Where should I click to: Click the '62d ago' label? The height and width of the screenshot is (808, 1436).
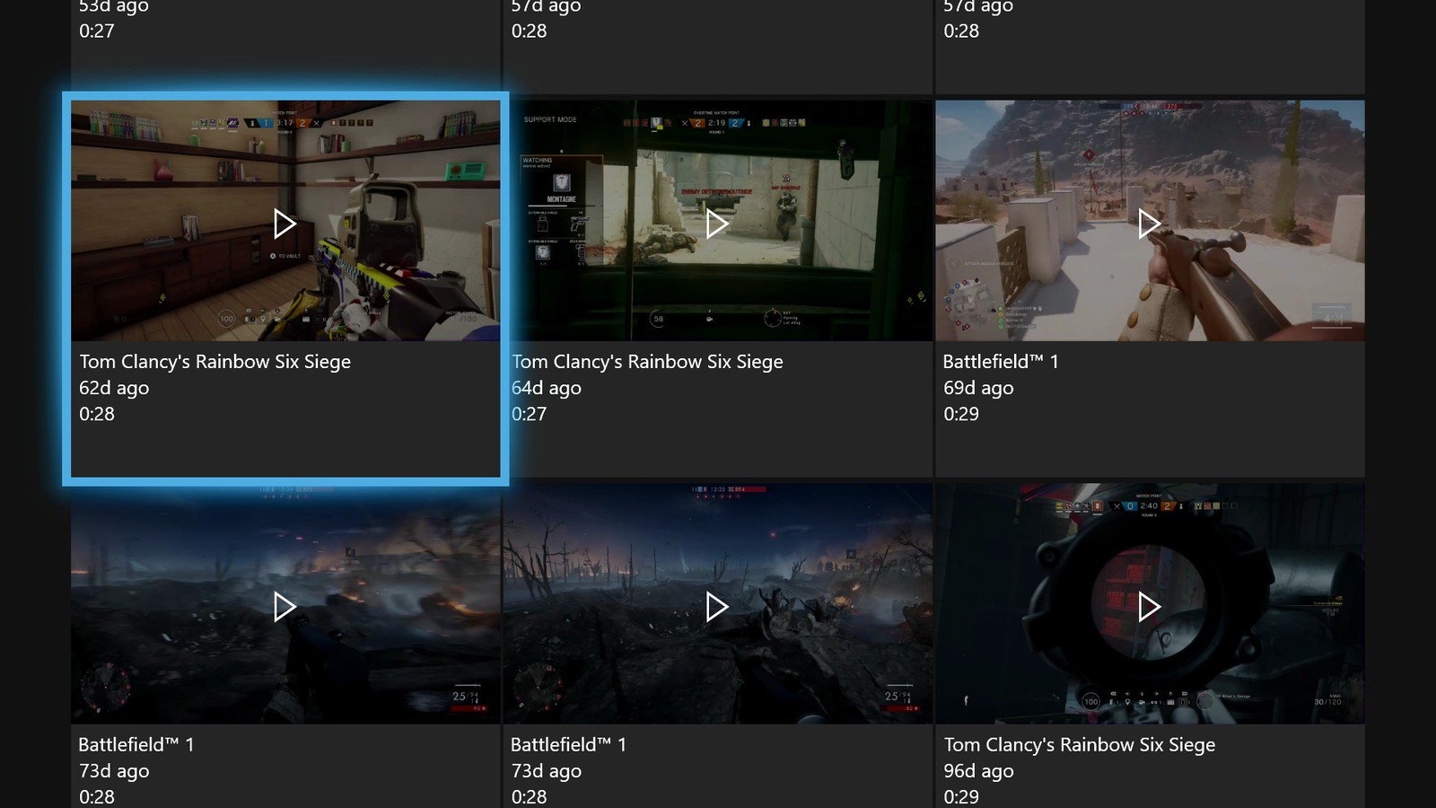tap(114, 388)
